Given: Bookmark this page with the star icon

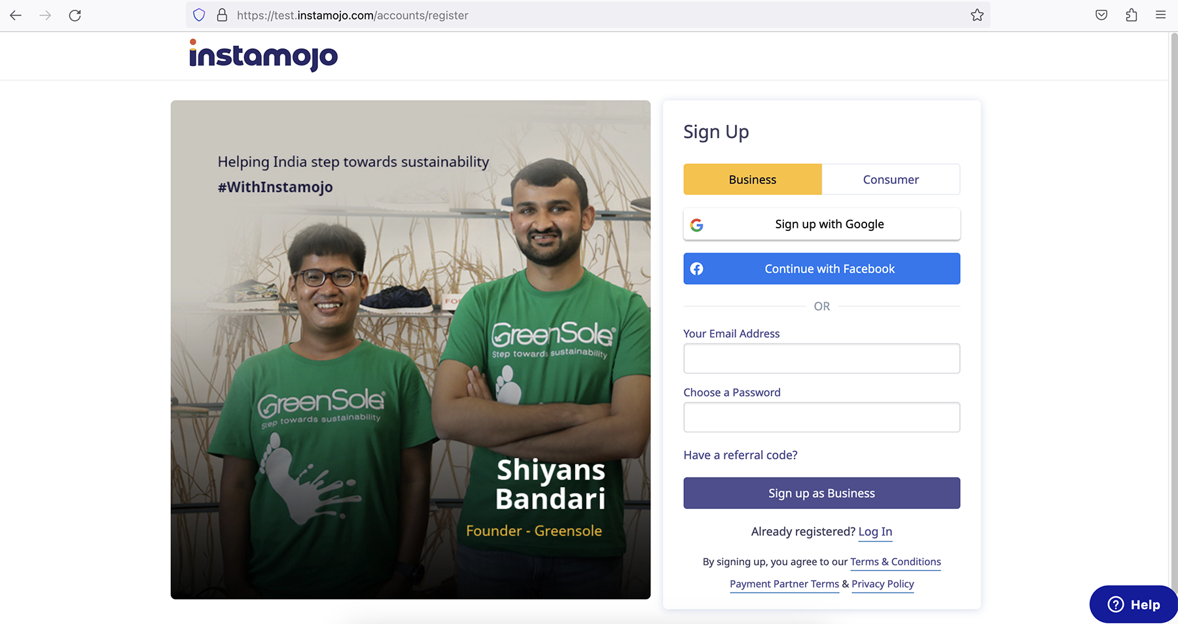Looking at the screenshot, I should (x=977, y=15).
